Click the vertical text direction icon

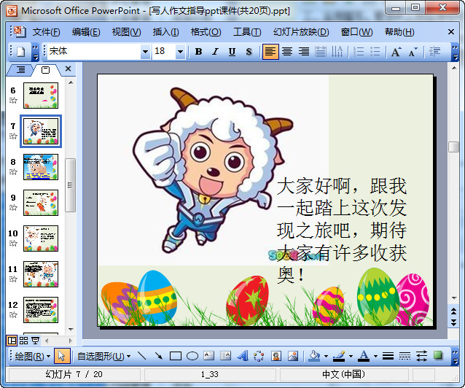coord(337,52)
